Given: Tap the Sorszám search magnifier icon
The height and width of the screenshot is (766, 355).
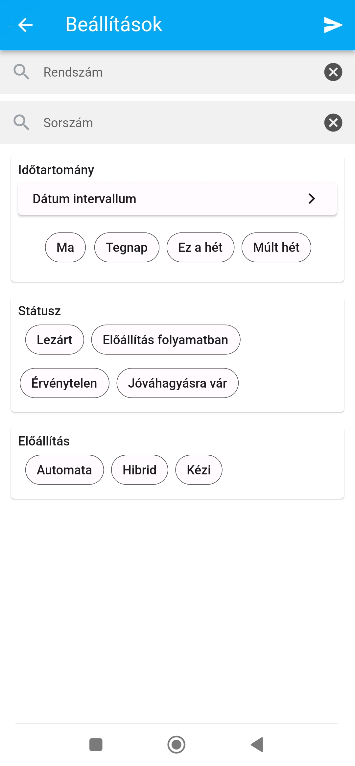Looking at the screenshot, I should click(x=21, y=123).
